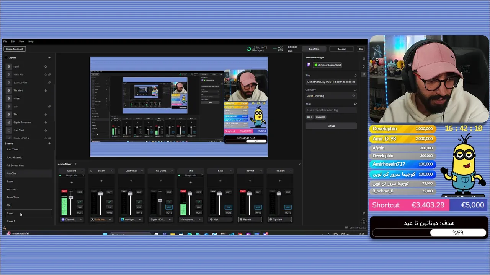Click the link icon on the Steam channel

[109, 202]
